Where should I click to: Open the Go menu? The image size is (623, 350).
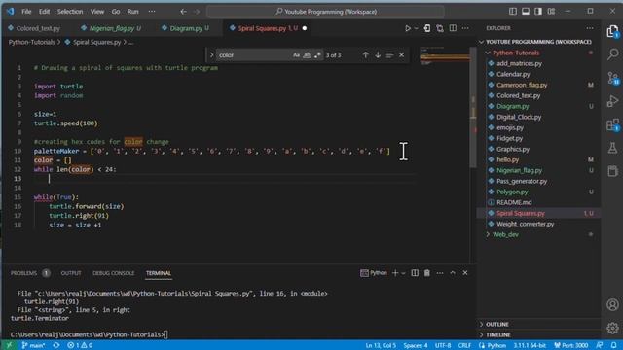point(116,12)
